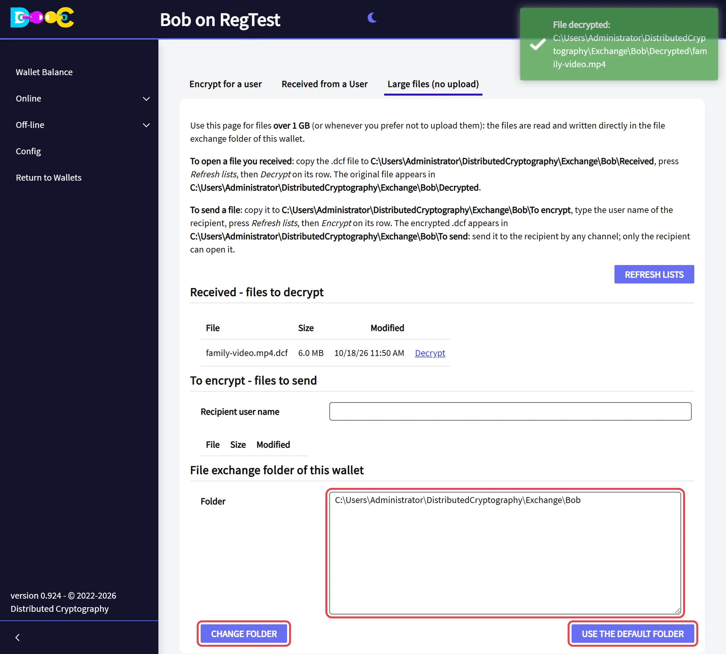Click the CHANGE FOLDER button
The height and width of the screenshot is (654, 726).
point(244,634)
